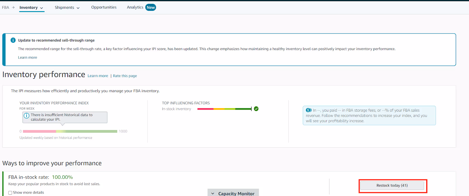
Task: Click the Updated weekly based on historical performance text
Action: (x=56, y=138)
